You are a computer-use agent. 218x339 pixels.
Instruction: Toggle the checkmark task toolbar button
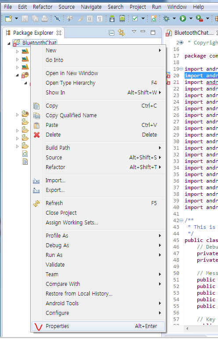tap(135, 19)
